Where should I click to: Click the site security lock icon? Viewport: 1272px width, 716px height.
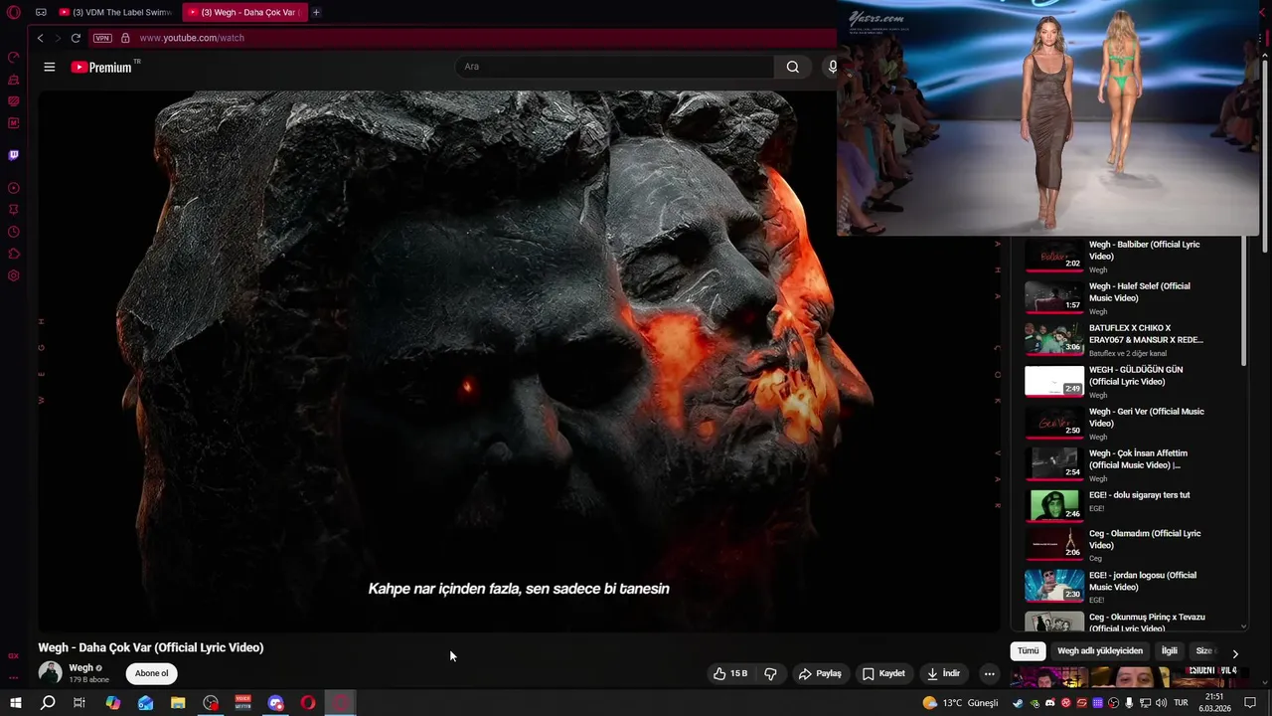click(125, 38)
